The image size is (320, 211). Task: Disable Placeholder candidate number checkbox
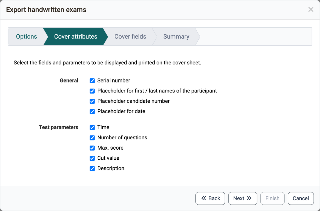click(92, 101)
